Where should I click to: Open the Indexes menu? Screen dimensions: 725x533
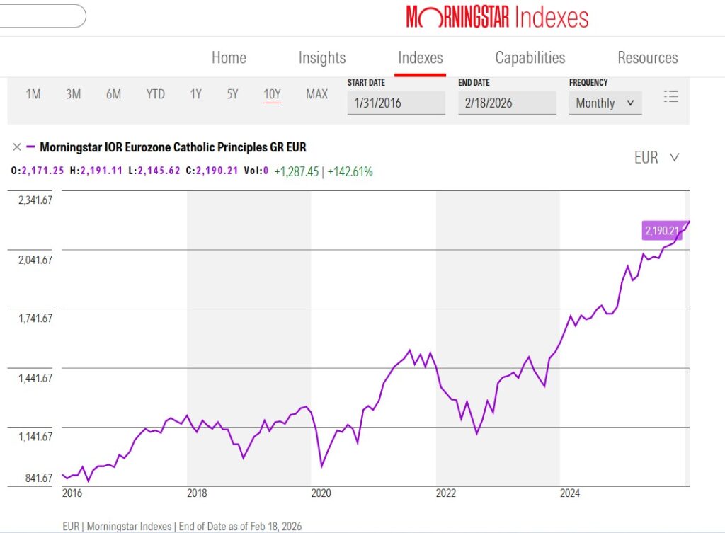421,58
